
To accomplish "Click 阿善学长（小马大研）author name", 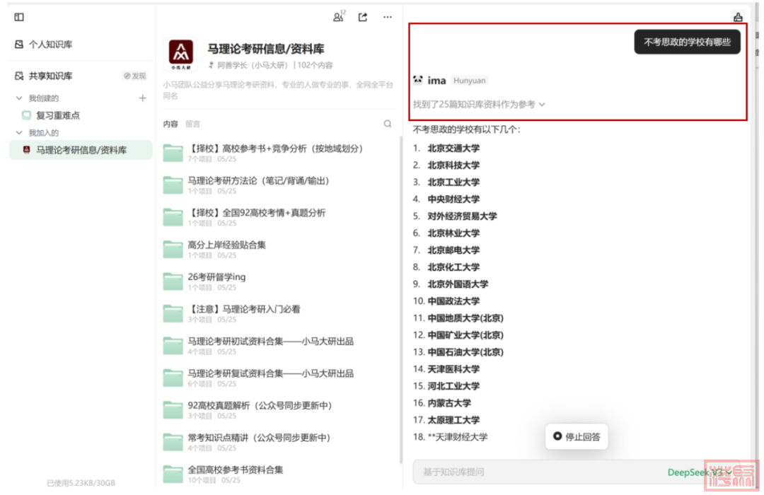I will click(253, 65).
